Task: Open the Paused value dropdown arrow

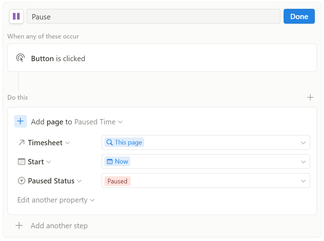Action: [x=303, y=181]
